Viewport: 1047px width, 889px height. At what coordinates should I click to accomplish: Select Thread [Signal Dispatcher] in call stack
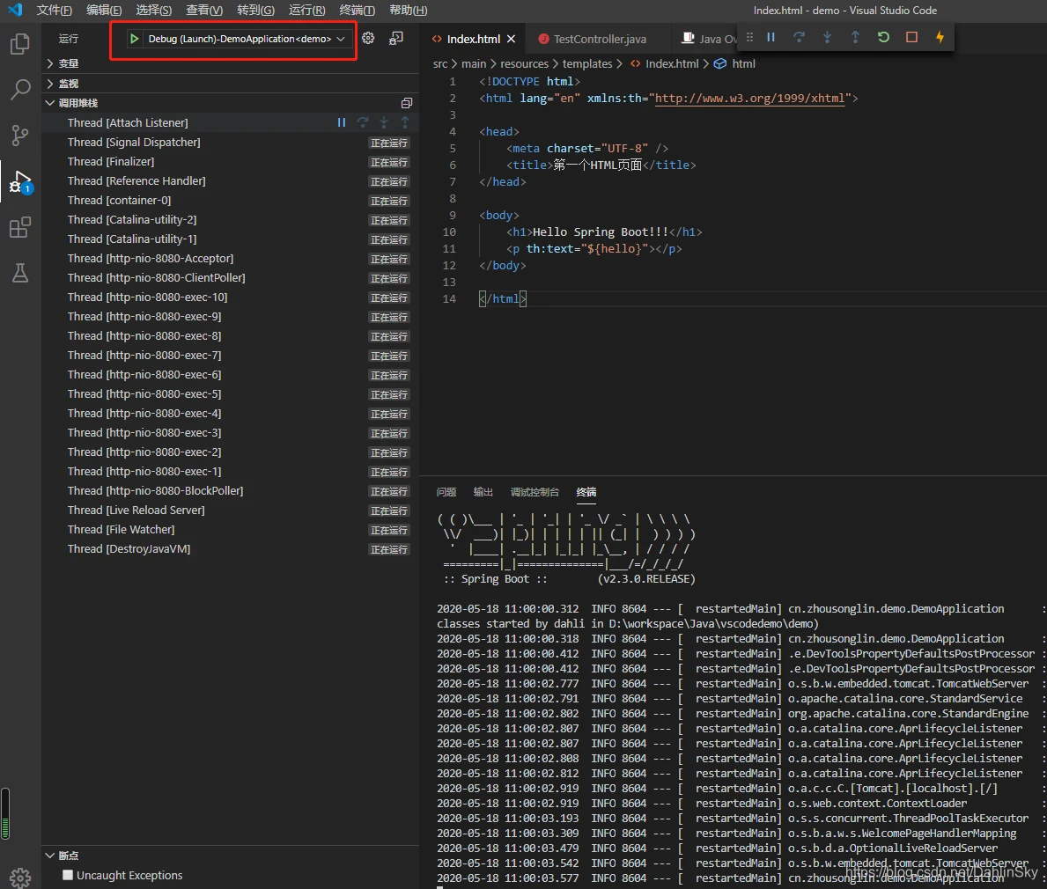click(231, 142)
